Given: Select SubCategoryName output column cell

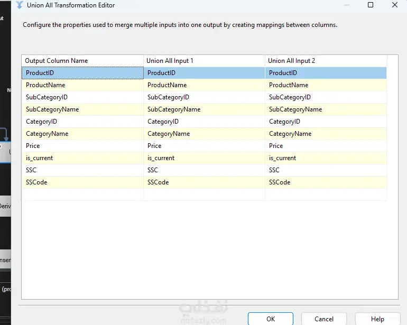Looking at the screenshot, I should (82, 109).
